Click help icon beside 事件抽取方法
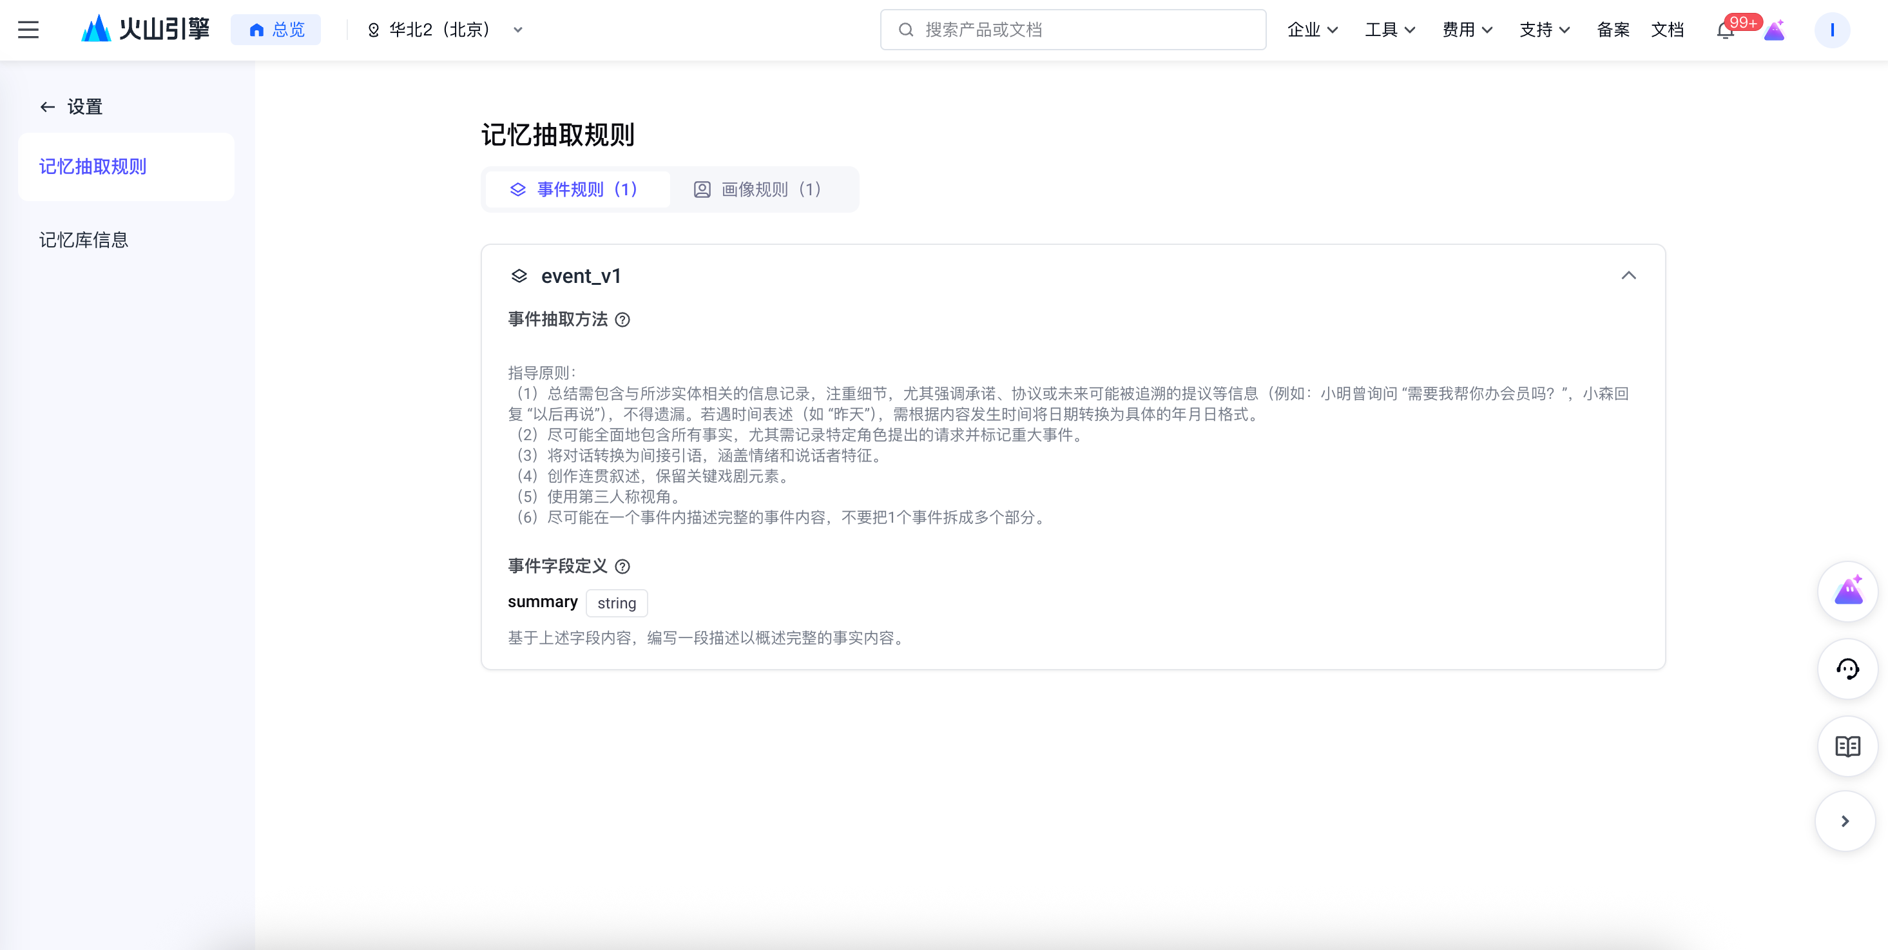The width and height of the screenshot is (1888, 950). coord(622,320)
